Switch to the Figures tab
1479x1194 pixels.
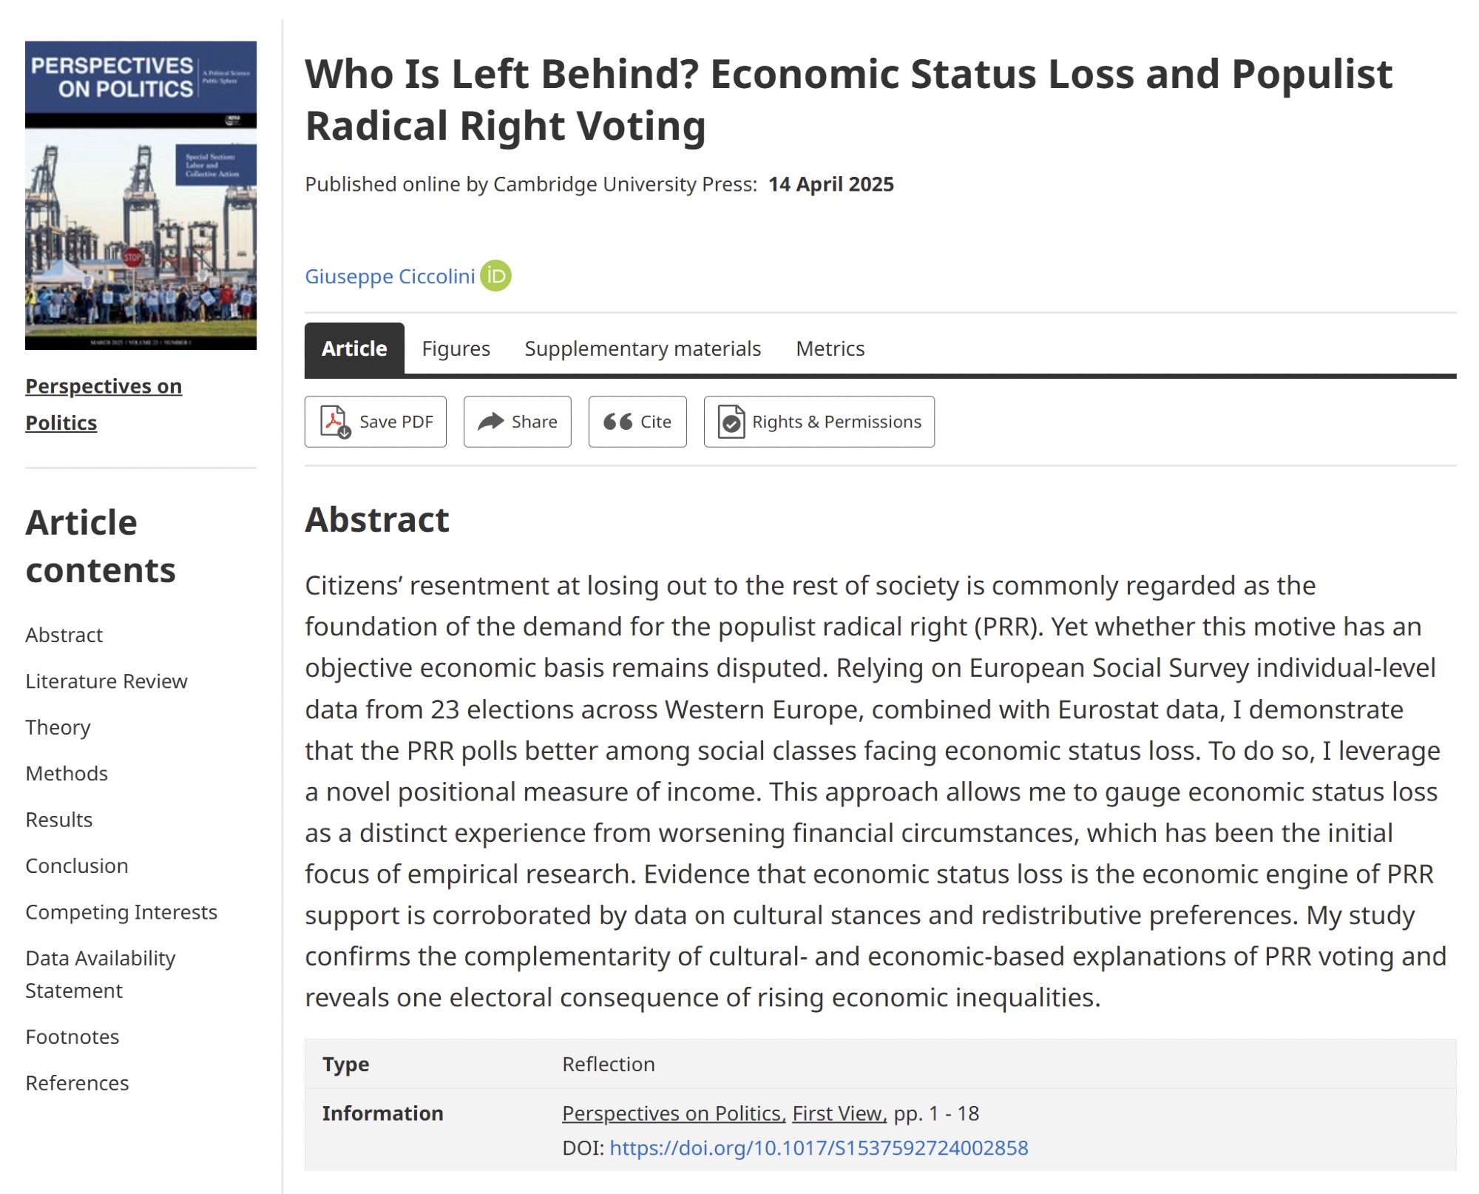[x=456, y=348]
